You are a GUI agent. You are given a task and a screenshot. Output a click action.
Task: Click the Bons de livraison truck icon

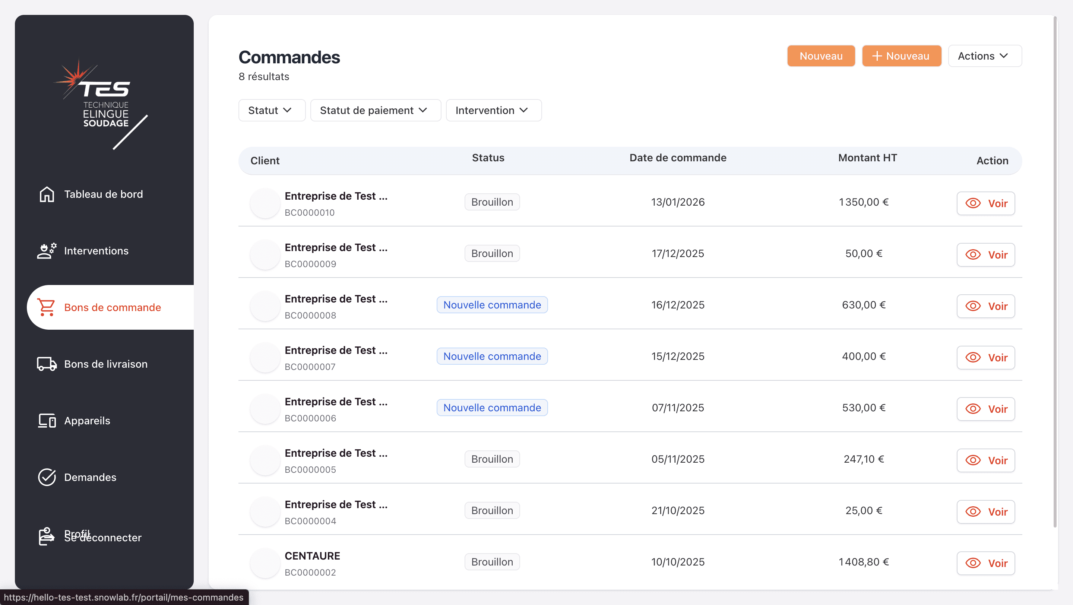pos(47,364)
